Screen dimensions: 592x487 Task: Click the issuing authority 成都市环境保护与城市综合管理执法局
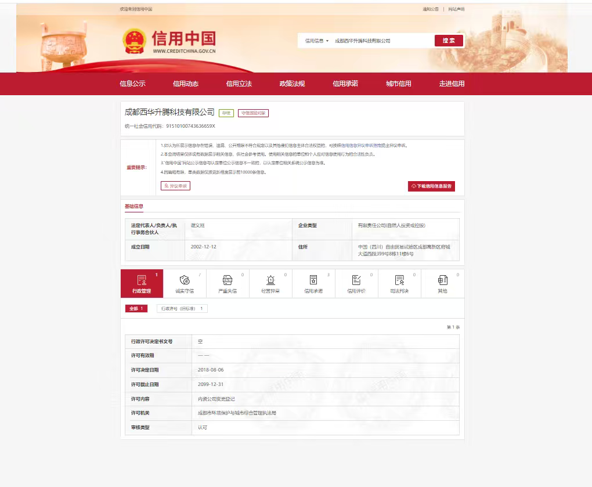[237, 413]
